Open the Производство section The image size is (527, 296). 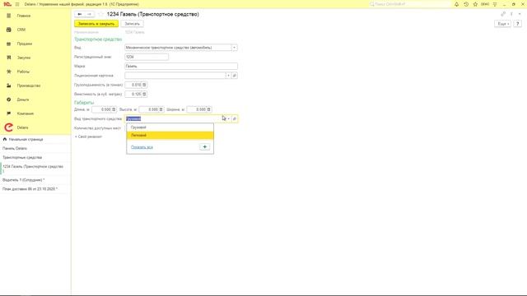29,86
